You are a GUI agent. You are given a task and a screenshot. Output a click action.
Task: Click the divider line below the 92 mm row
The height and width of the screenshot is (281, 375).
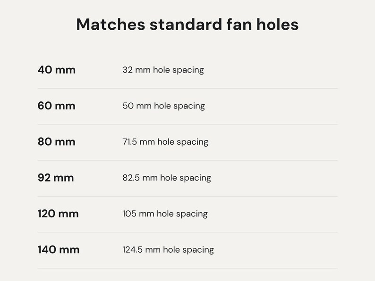(187, 196)
